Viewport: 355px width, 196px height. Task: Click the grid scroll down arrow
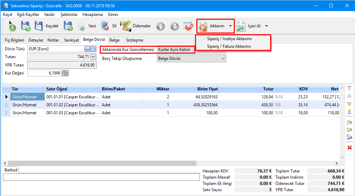tap(342, 157)
